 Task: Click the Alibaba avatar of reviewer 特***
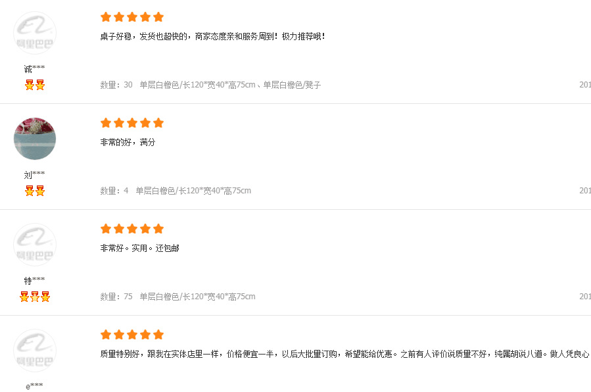click(35, 245)
